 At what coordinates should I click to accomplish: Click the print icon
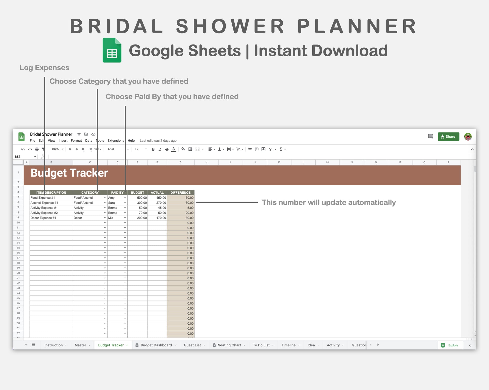[37, 149]
